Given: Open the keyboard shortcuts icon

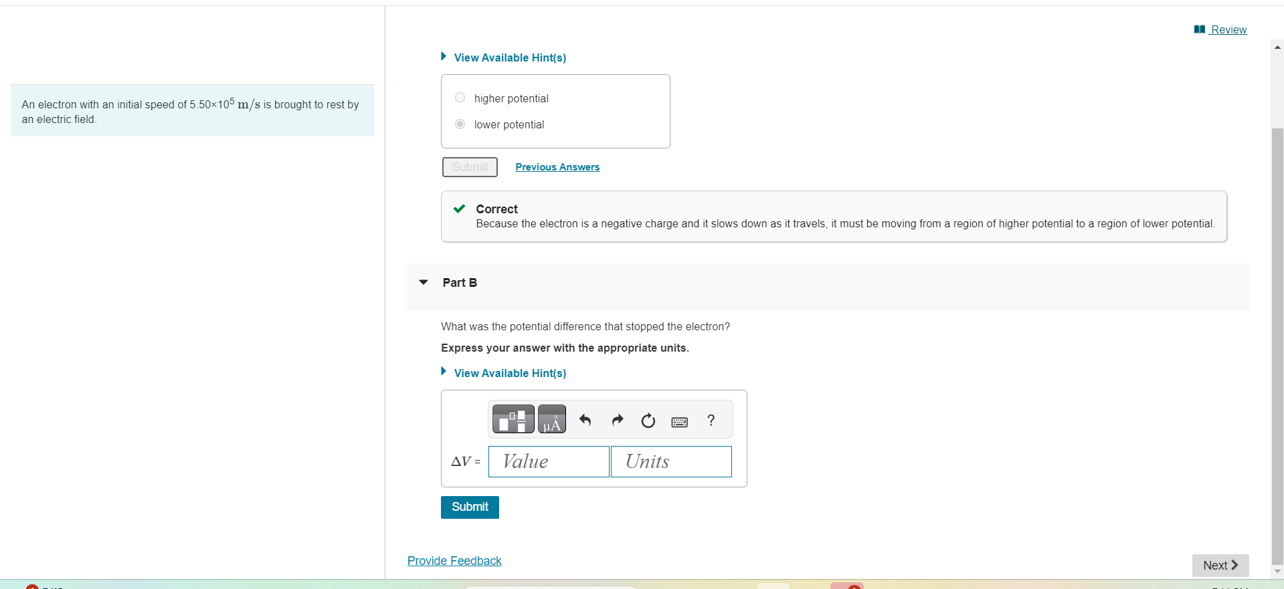Looking at the screenshot, I should 679,422.
